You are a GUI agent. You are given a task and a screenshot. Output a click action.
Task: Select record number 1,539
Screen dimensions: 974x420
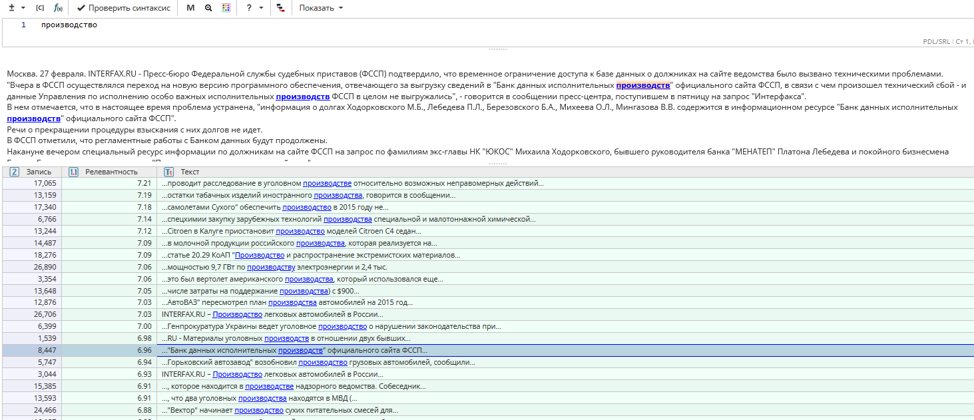(47, 338)
